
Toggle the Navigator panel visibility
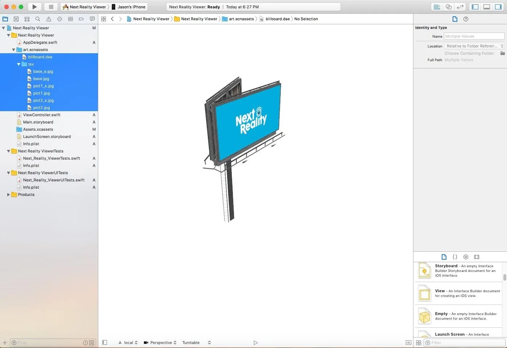pyautogui.click(x=475, y=7)
